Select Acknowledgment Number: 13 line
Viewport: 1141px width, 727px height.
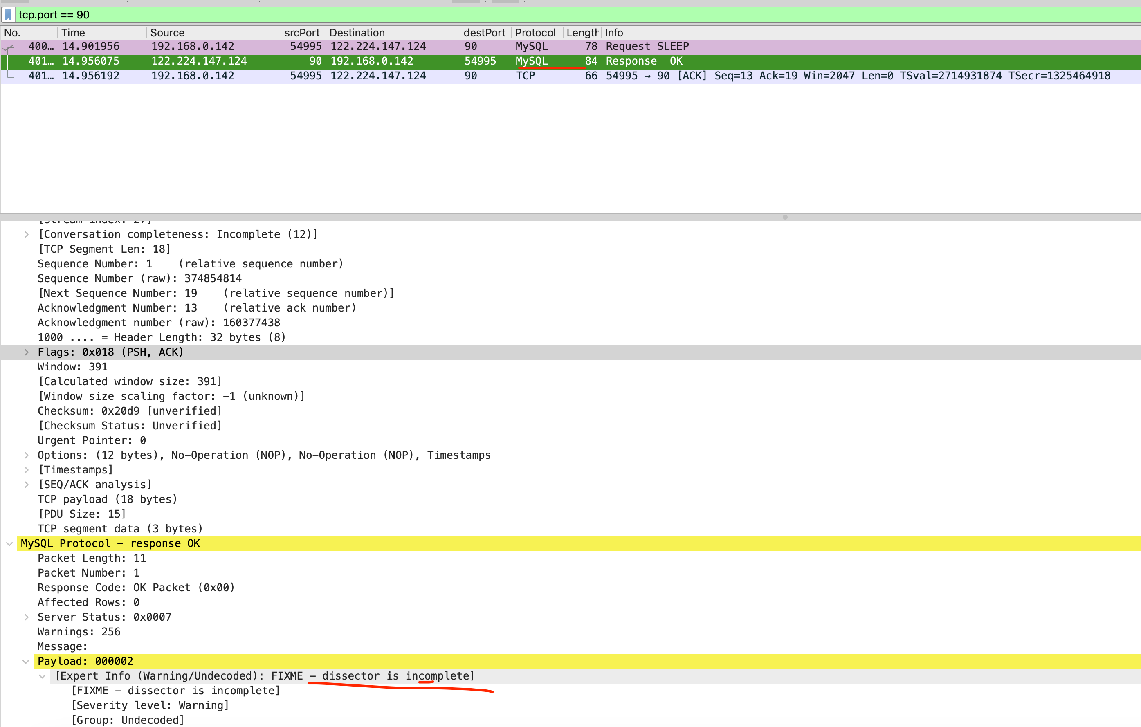click(197, 308)
